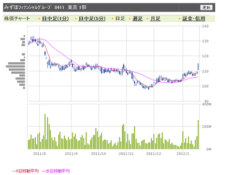Click the 0M volume axis label
Image resolution: width=232 pixels, height=175 pixels.
pyautogui.click(x=209, y=149)
